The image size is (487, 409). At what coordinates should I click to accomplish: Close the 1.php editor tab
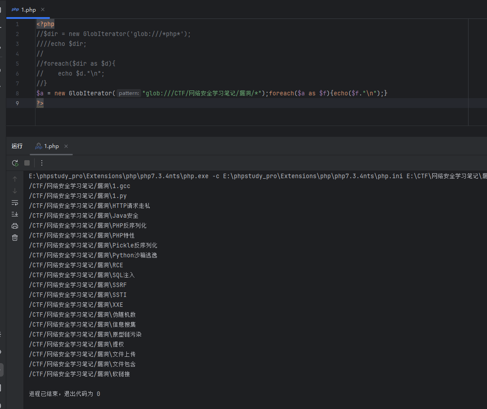pos(43,9)
